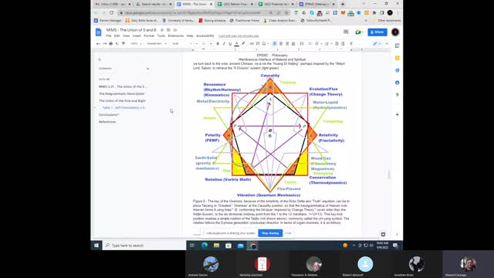Close the outline with back arrow
Image resolution: width=494 pixels, height=278 pixels.
pos(100,59)
